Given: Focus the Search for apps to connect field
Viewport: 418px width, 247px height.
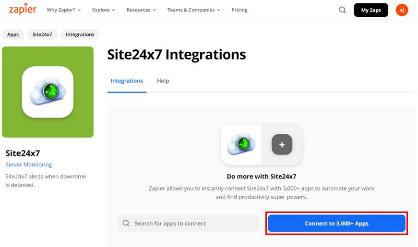Looking at the screenshot, I should pos(192,223).
